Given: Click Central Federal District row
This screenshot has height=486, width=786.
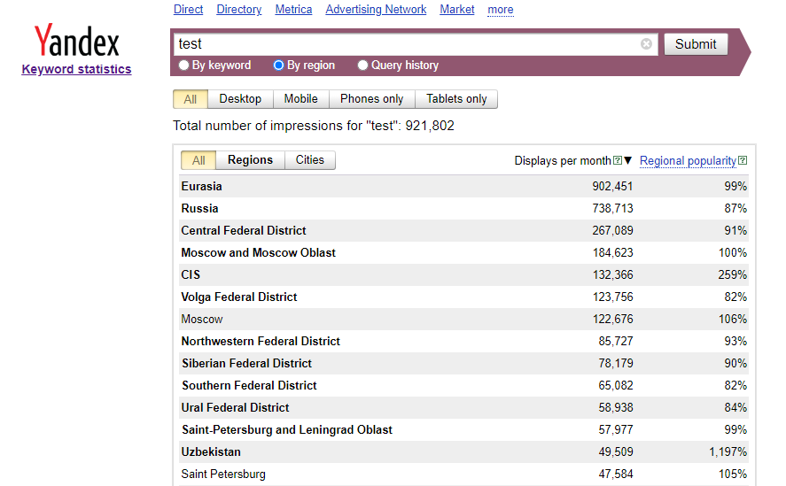Looking at the screenshot, I should 463,230.
